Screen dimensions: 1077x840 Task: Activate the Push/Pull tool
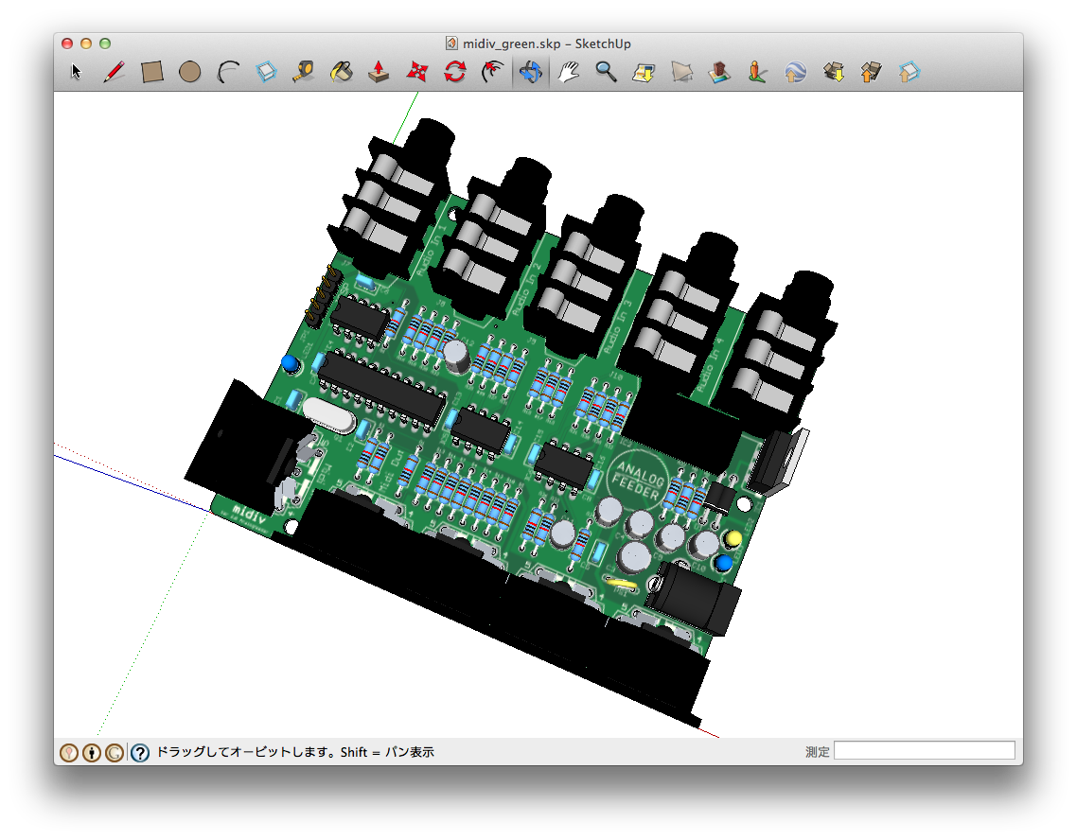[x=379, y=72]
